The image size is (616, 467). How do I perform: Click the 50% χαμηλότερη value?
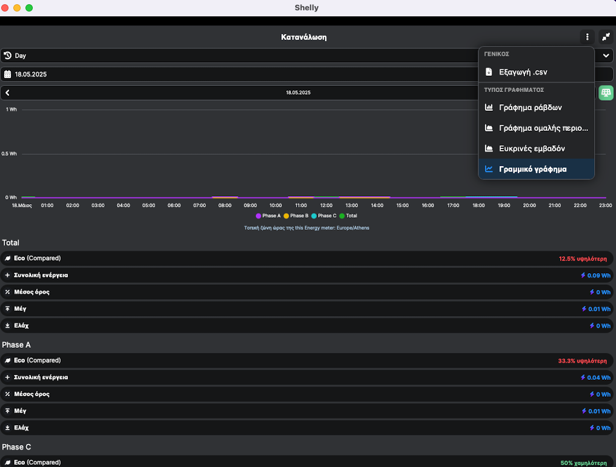[583, 463]
